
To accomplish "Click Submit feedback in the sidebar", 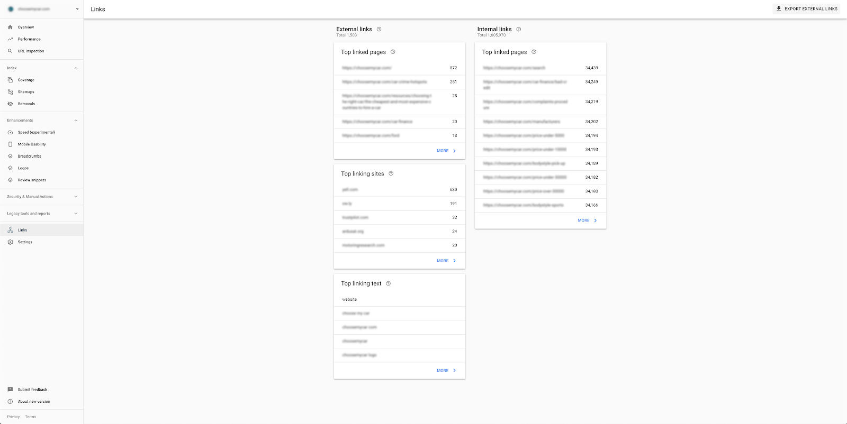I will pos(42,389).
